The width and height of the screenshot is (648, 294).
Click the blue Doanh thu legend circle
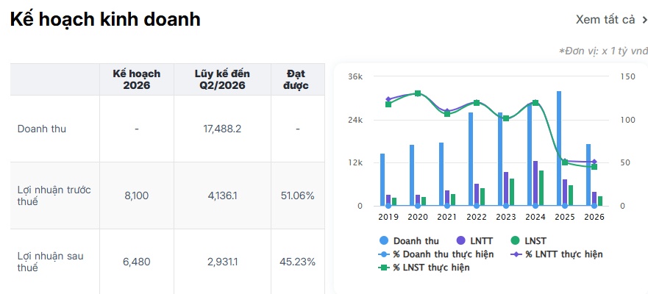384,241
